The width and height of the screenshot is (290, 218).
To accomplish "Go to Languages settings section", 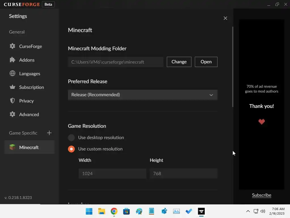I will [29, 74].
